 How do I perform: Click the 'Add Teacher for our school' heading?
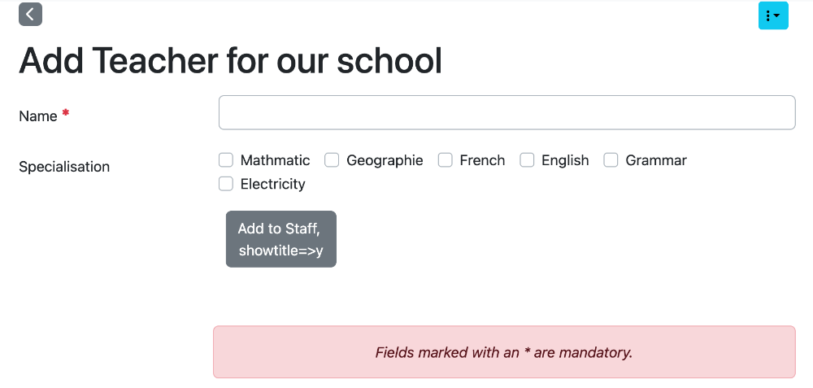[x=230, y=61]
